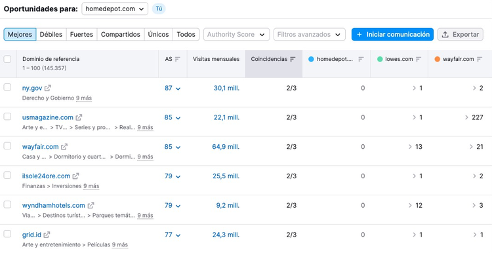Screen dimensions: 492x253
Task: Click the Iniciar comunicación button
Action: (x=392, y=35)
